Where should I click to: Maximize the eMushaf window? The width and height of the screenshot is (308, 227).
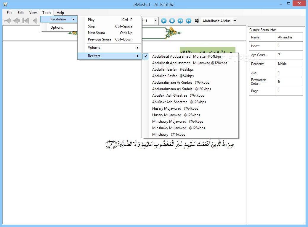click(x=288, y=3)
